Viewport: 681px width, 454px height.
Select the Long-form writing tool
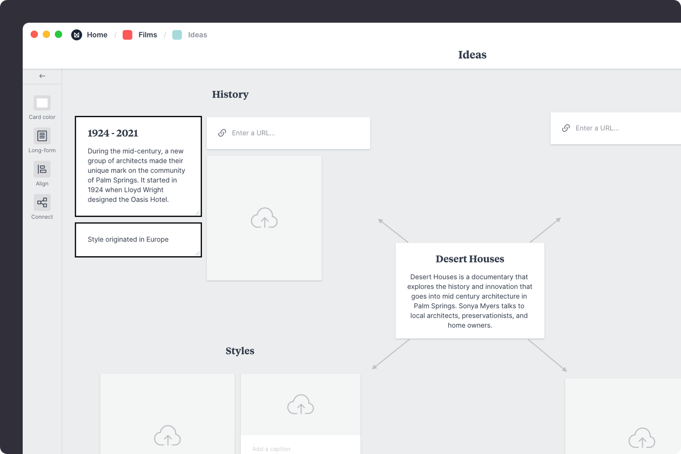point(42,136)
